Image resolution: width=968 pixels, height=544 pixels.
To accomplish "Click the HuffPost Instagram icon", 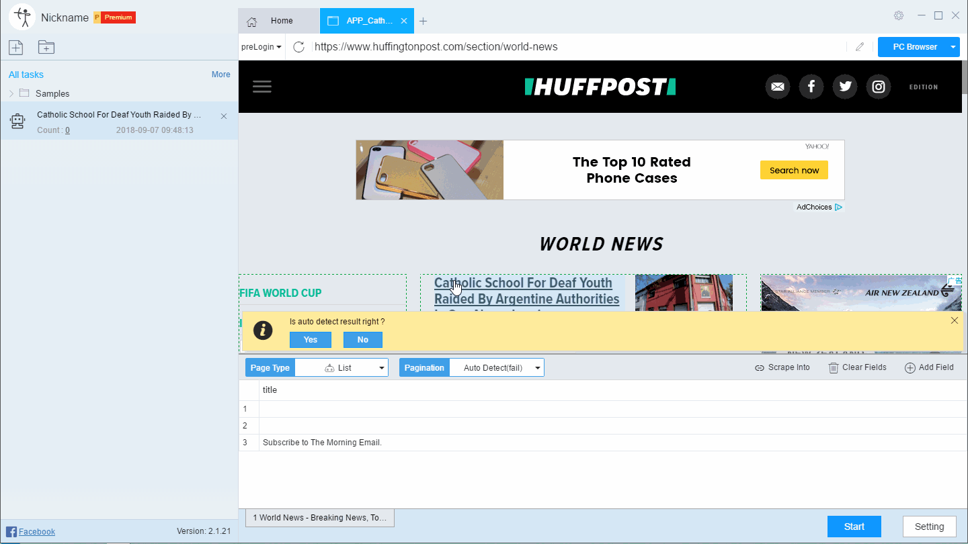I will 879,87.
